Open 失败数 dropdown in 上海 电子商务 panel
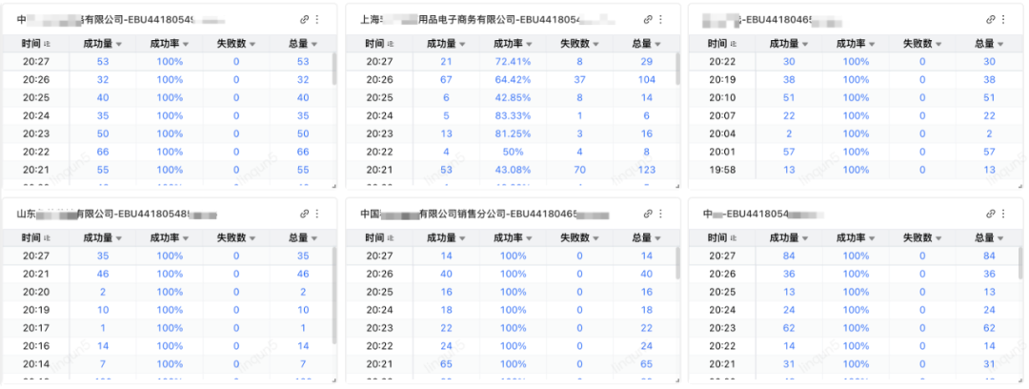 tap(596, 45)
